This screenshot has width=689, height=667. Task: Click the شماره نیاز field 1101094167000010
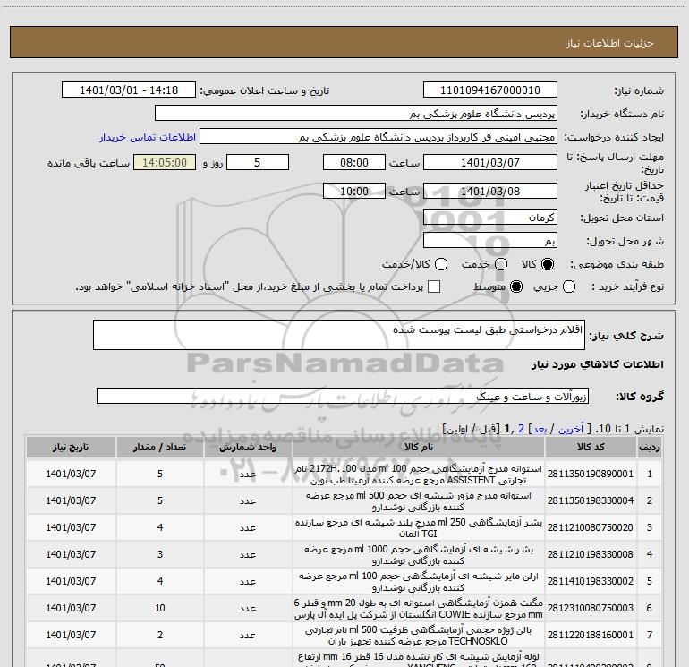(x=490, y=90)
